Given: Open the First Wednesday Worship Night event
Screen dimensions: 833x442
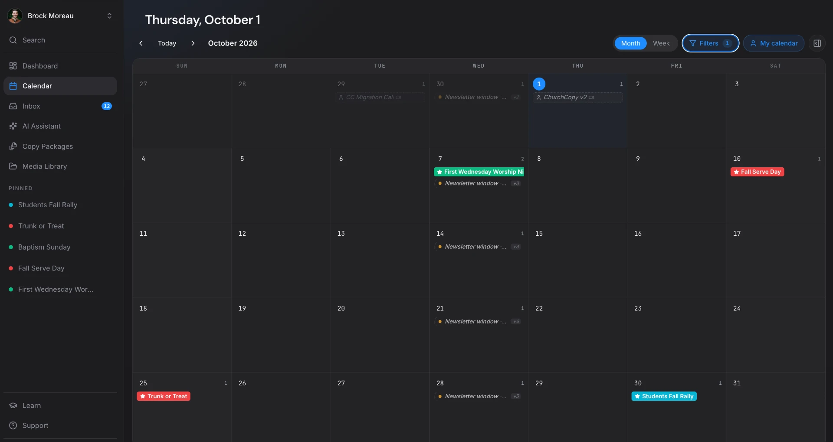Looking at the screenshot, I should 479,172.
